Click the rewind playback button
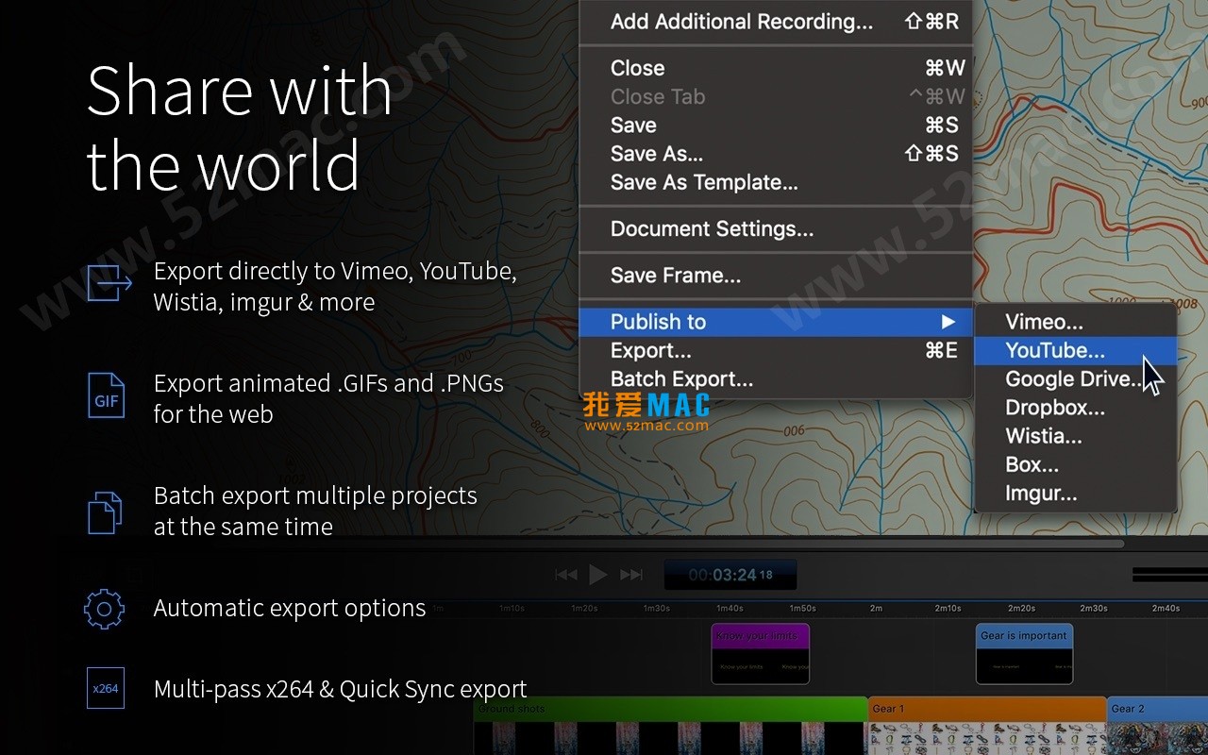 [565, 574]
